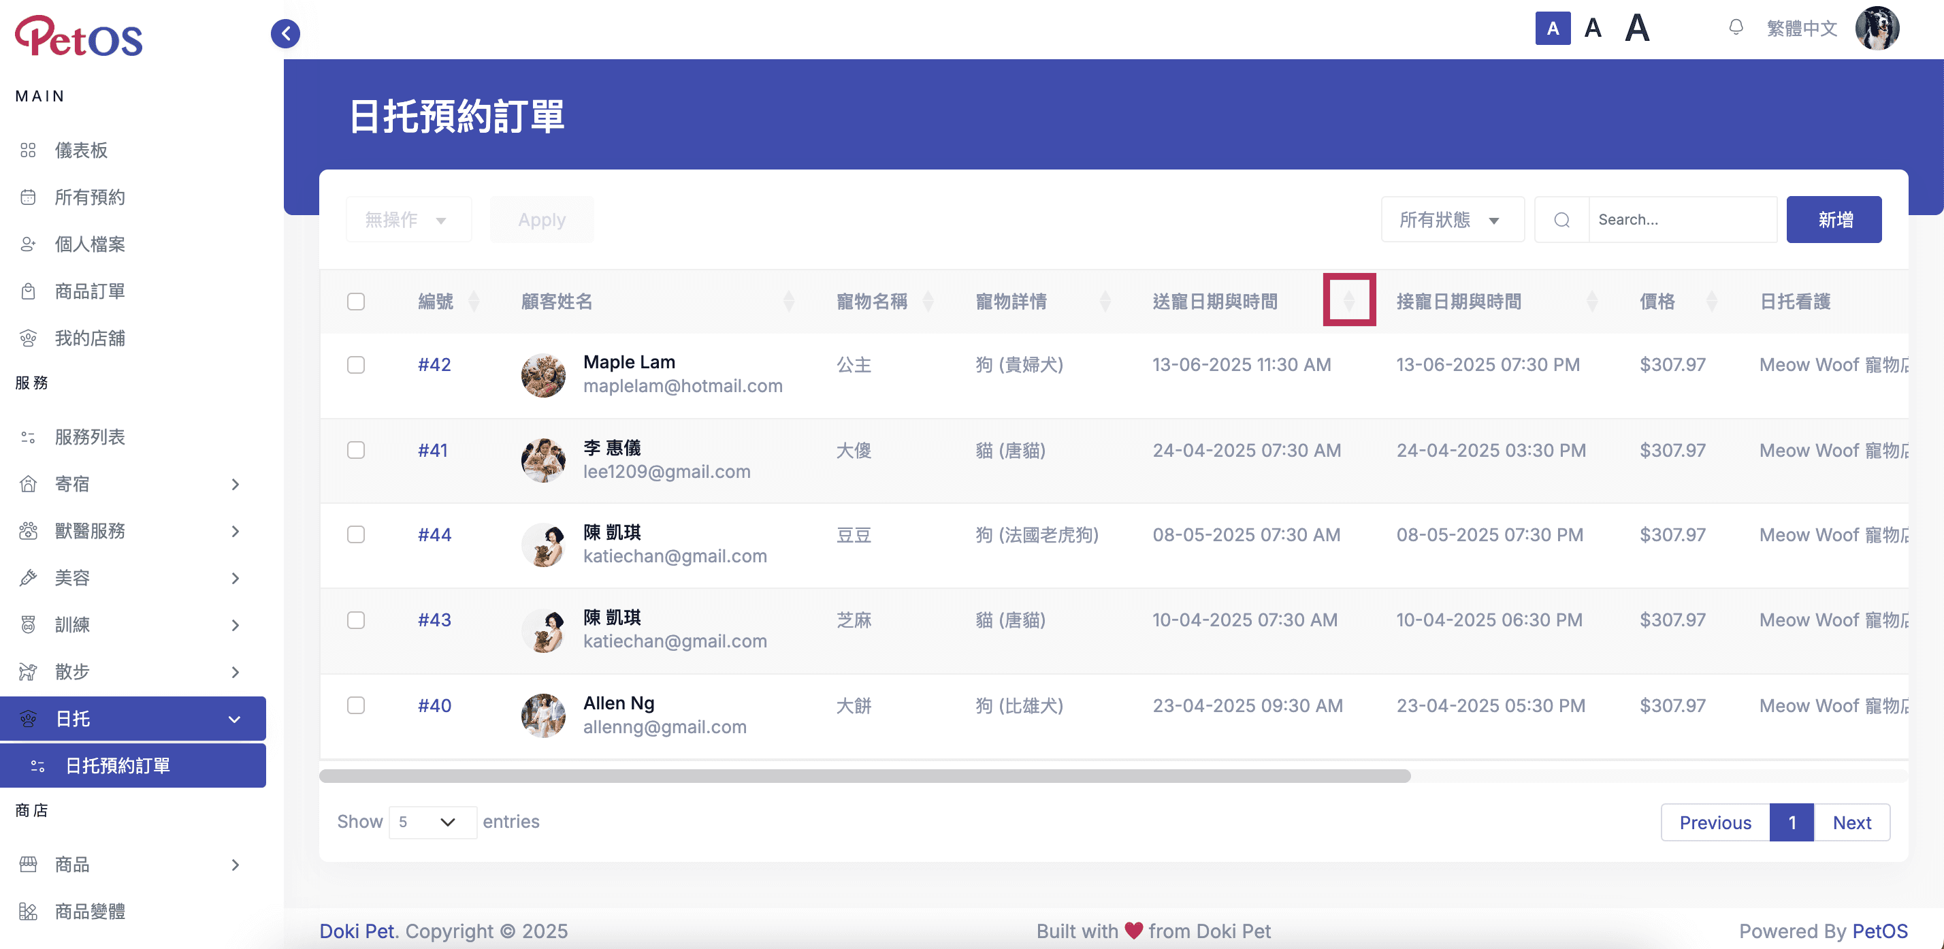1944x949 pixels.
Task: Go to Previous page
Action: (1715, 822)
